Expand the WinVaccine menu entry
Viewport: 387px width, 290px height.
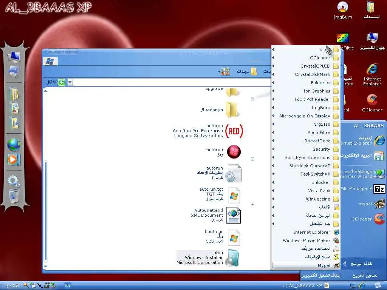coord(306,199)
